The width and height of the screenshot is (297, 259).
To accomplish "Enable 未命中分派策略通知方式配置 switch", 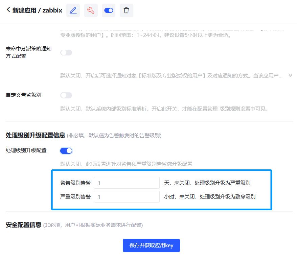I will pyautogui.click(x=66, y=52).
